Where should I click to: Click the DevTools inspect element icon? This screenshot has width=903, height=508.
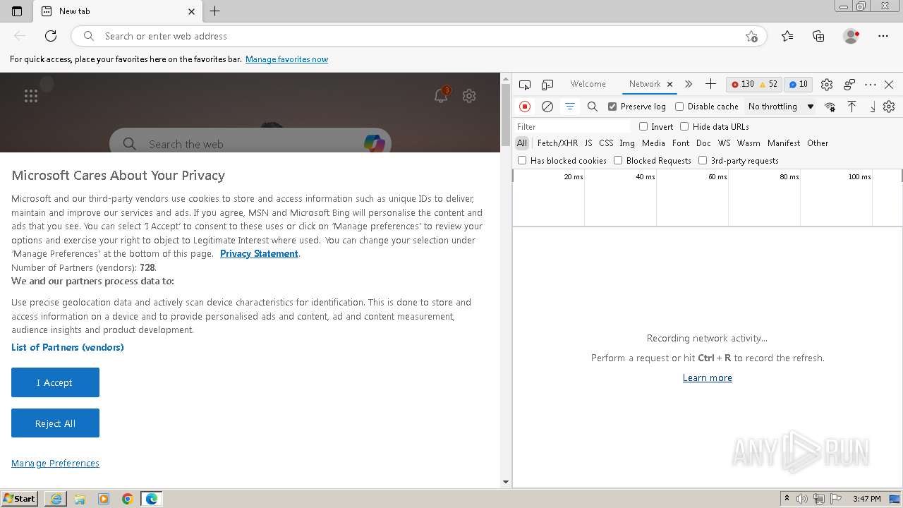click(x=525, y=85)
